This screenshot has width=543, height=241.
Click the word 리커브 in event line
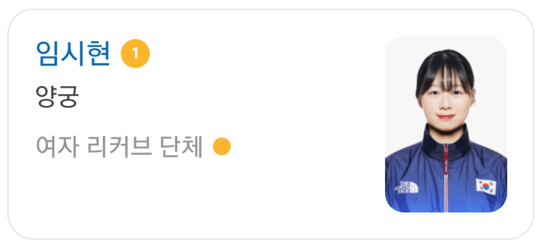tap(119, 146)
